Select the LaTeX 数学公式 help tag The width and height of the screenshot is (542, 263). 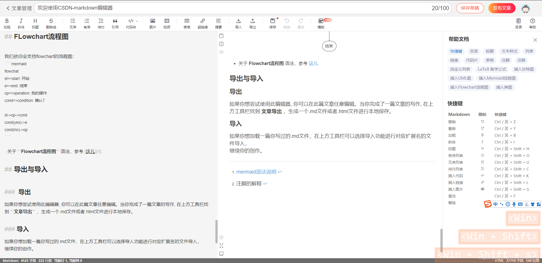click(492, 69)
